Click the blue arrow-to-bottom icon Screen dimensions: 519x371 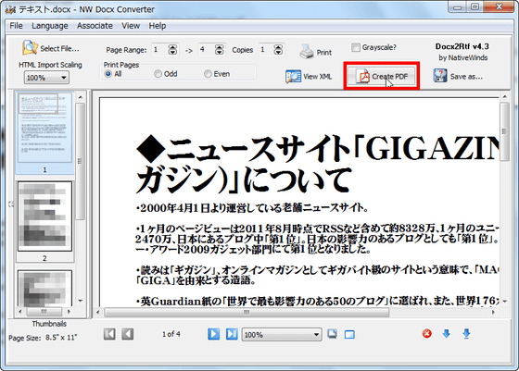tap(466, 334)
